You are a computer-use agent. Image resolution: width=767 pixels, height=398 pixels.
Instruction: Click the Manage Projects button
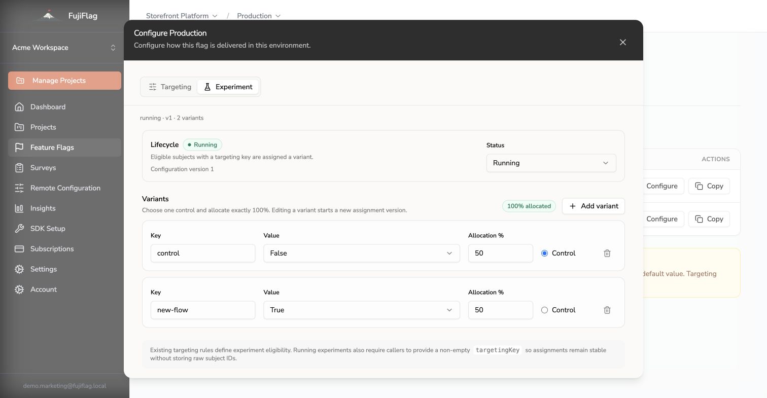click(x=64, y=81)
